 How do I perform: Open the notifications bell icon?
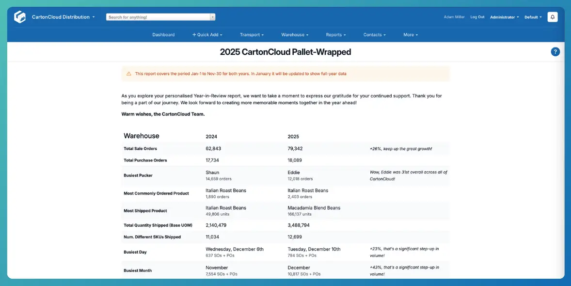[553, 17]
